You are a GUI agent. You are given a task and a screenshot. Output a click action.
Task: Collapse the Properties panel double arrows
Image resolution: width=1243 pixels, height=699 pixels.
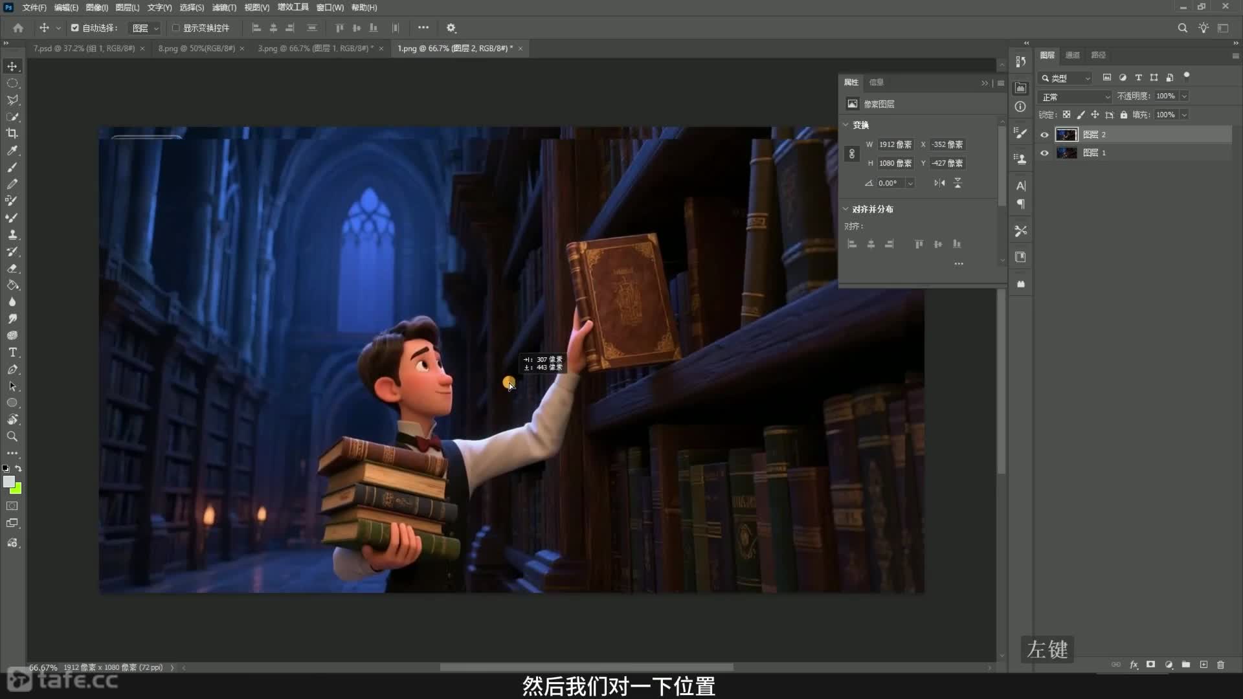[x=985, y=83]
